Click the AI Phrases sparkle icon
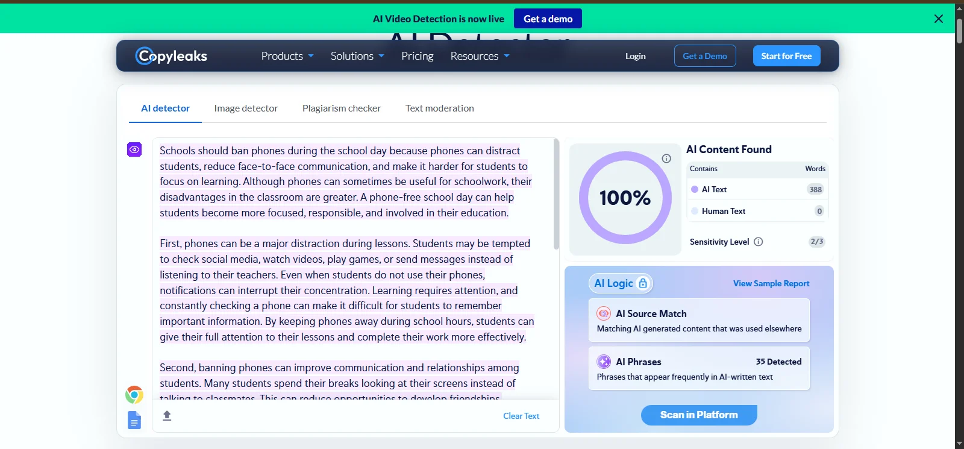This screenshot has width=964, height=449. (x=604, y=362)
